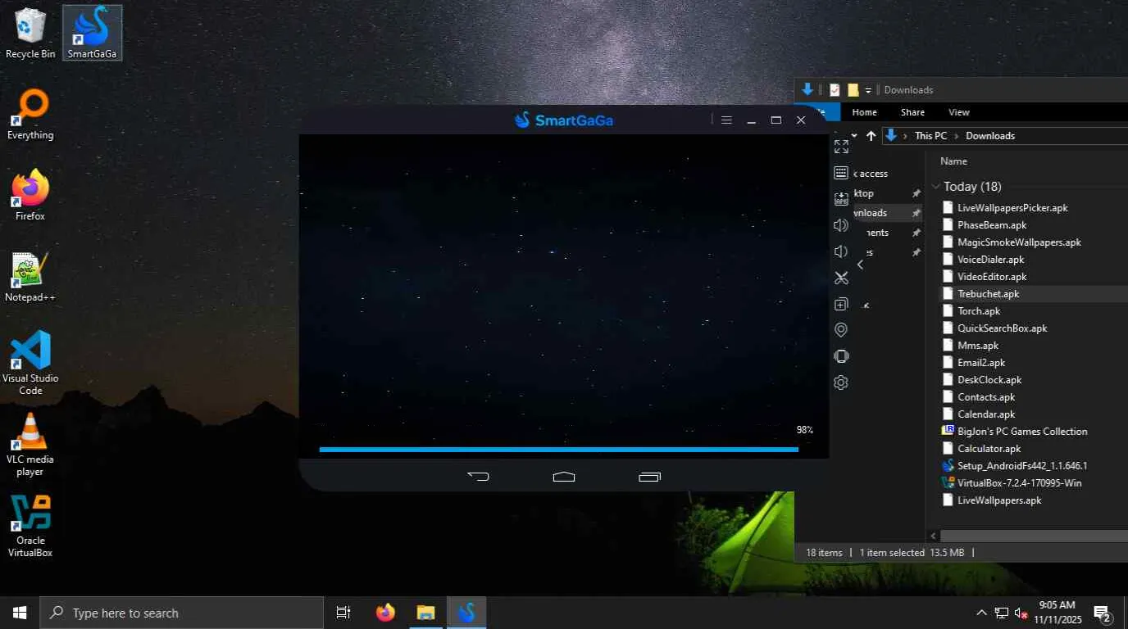Viewport: 1128px width, 629px height.
Task: Click the multi-instance plus icon in SmartGaGa
Action: click(x=841, y=304)
